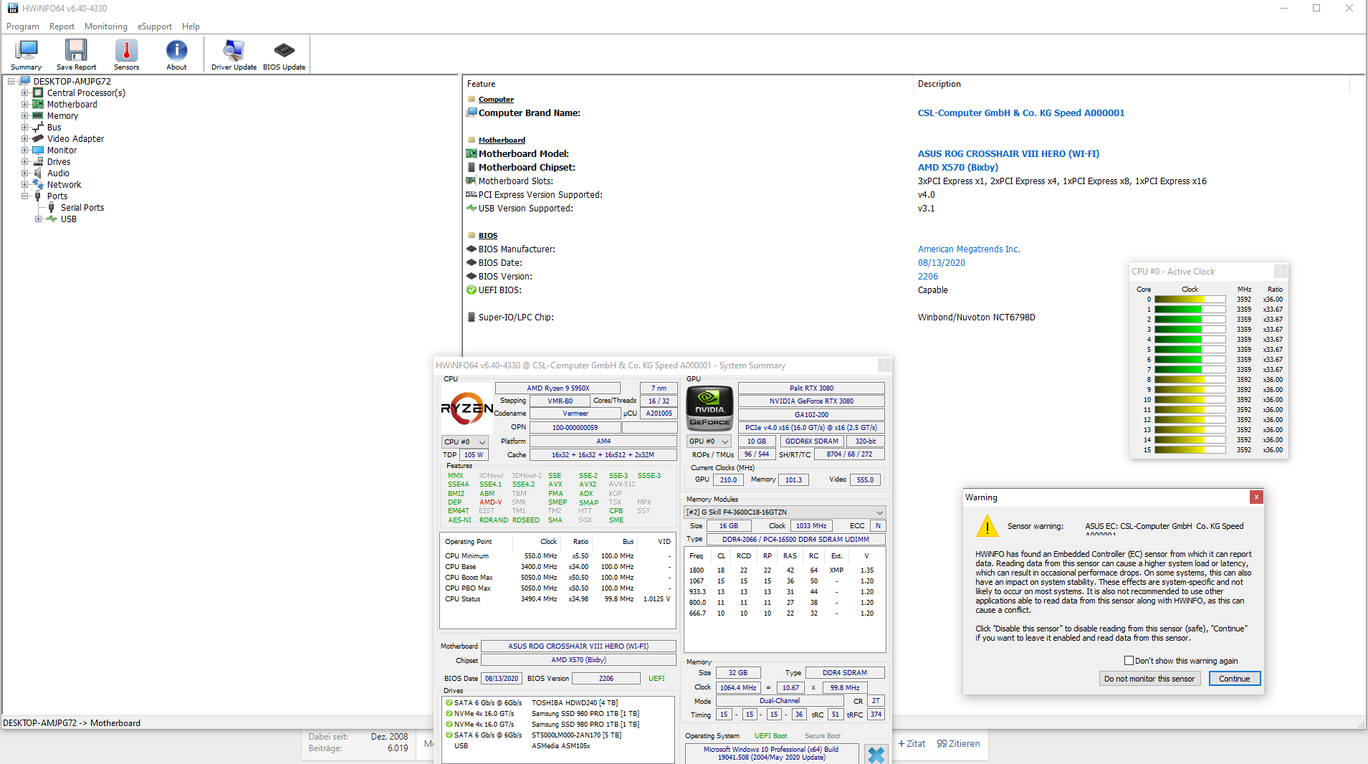This screenshot has height=764, width=1368.
Task: Open the eSupport menu
Action: pyautogui.click(x=155, y=27)
